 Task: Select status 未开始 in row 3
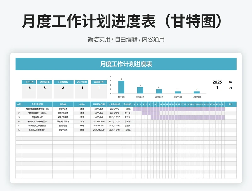(x=128, y=117)
